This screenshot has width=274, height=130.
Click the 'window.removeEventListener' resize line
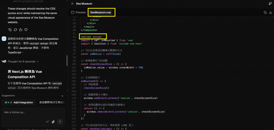(x=126, y=112)
